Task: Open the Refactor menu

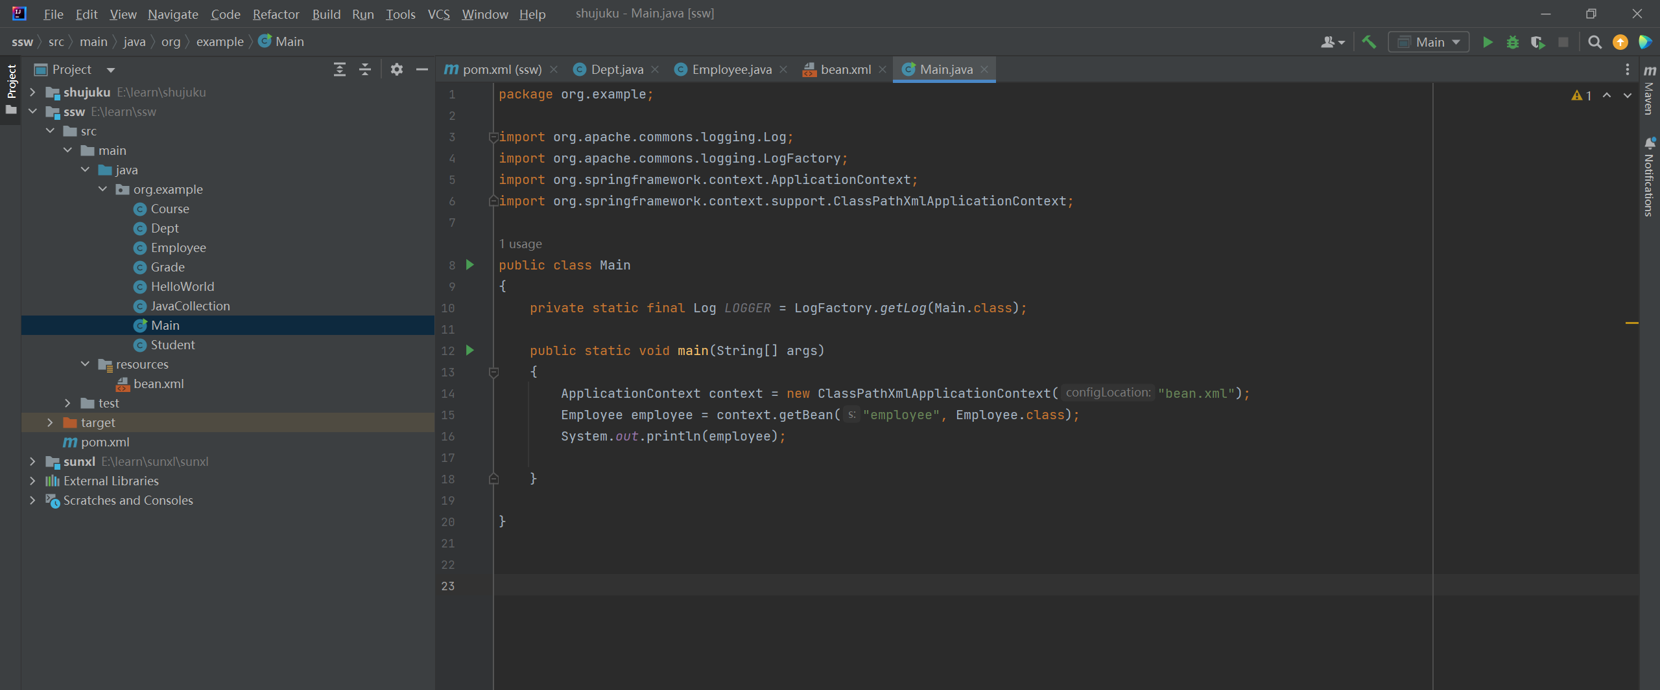Action: click(276, 14)
